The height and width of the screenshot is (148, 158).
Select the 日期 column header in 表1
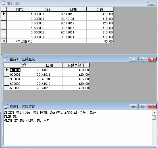(73, 9)
